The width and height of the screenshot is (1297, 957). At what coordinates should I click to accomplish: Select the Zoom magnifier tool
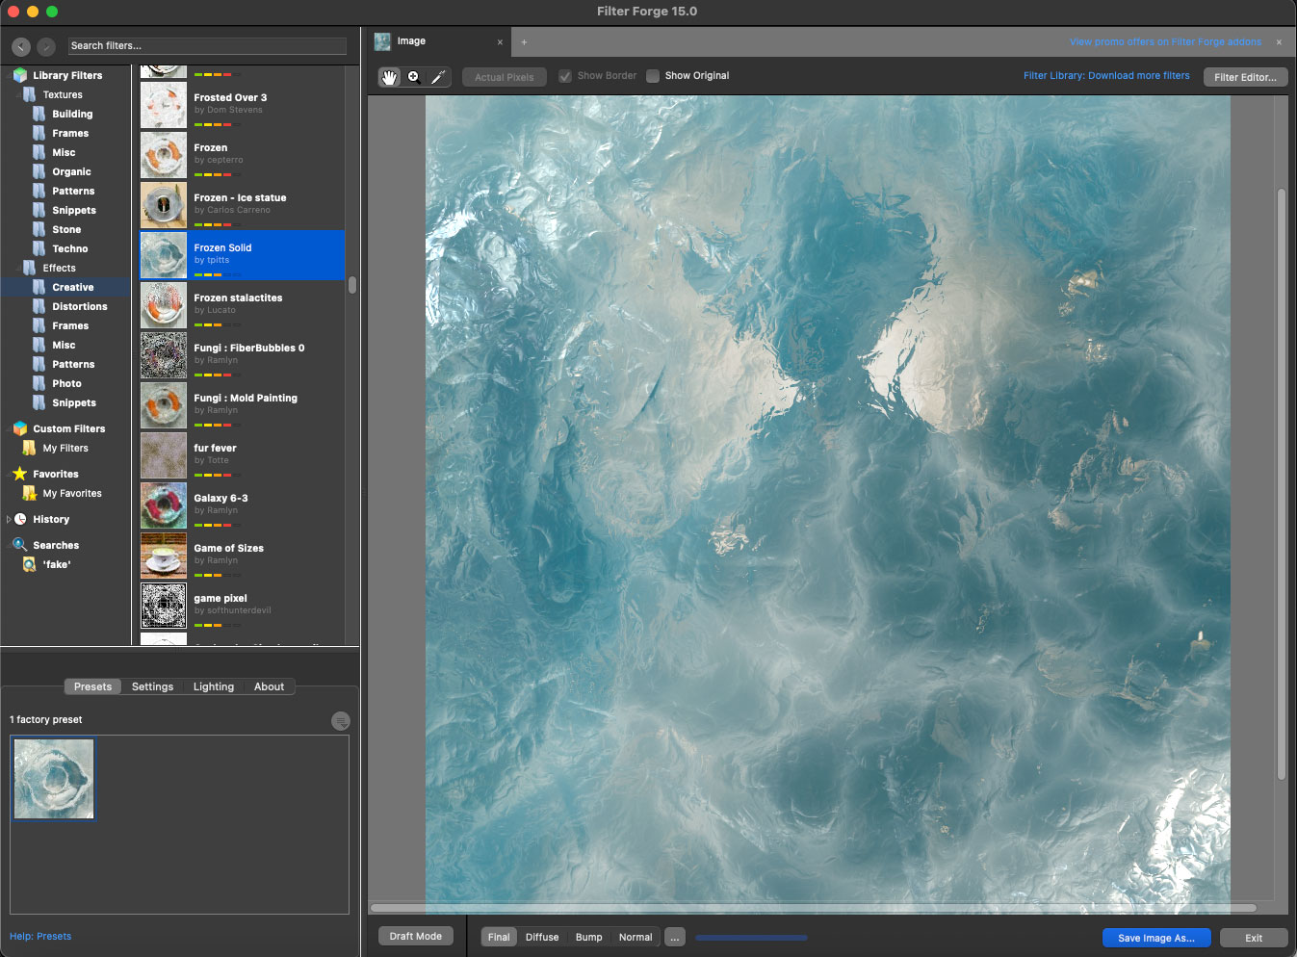414,77
